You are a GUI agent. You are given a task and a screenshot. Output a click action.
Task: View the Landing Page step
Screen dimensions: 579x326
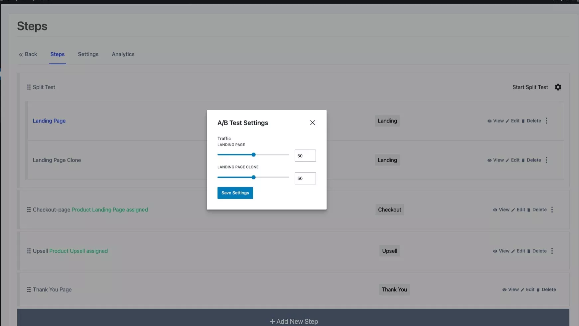pyautogui.click(x=496, y=121)
